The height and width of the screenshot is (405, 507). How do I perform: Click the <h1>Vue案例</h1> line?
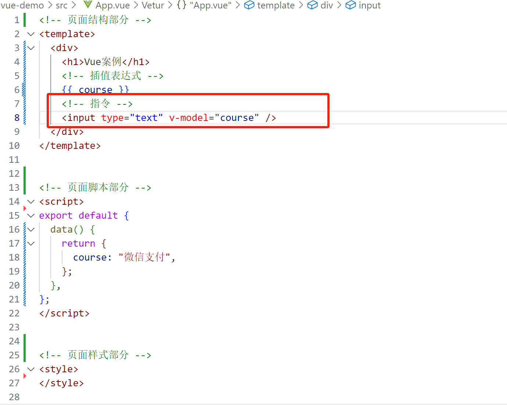pyautogui.click(x=106, y=62)
